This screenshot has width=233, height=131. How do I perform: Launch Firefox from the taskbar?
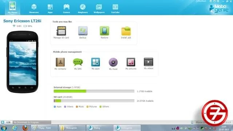point(25,128)
